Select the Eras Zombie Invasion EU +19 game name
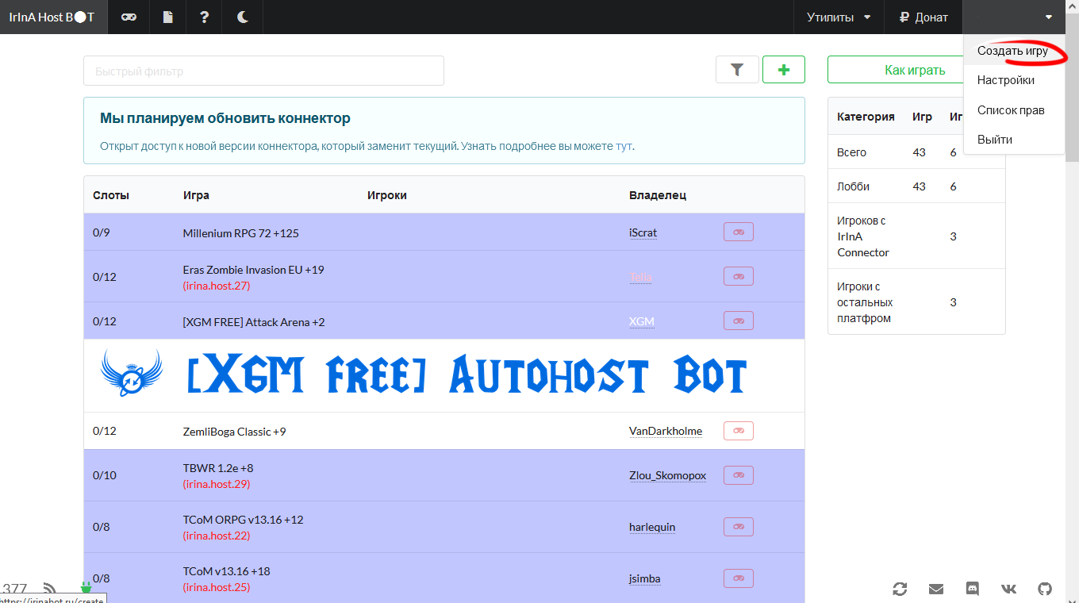The image size is (1079, 603). 254,270
